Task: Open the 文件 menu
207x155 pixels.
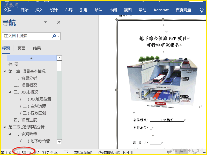Action: (8, 10)
